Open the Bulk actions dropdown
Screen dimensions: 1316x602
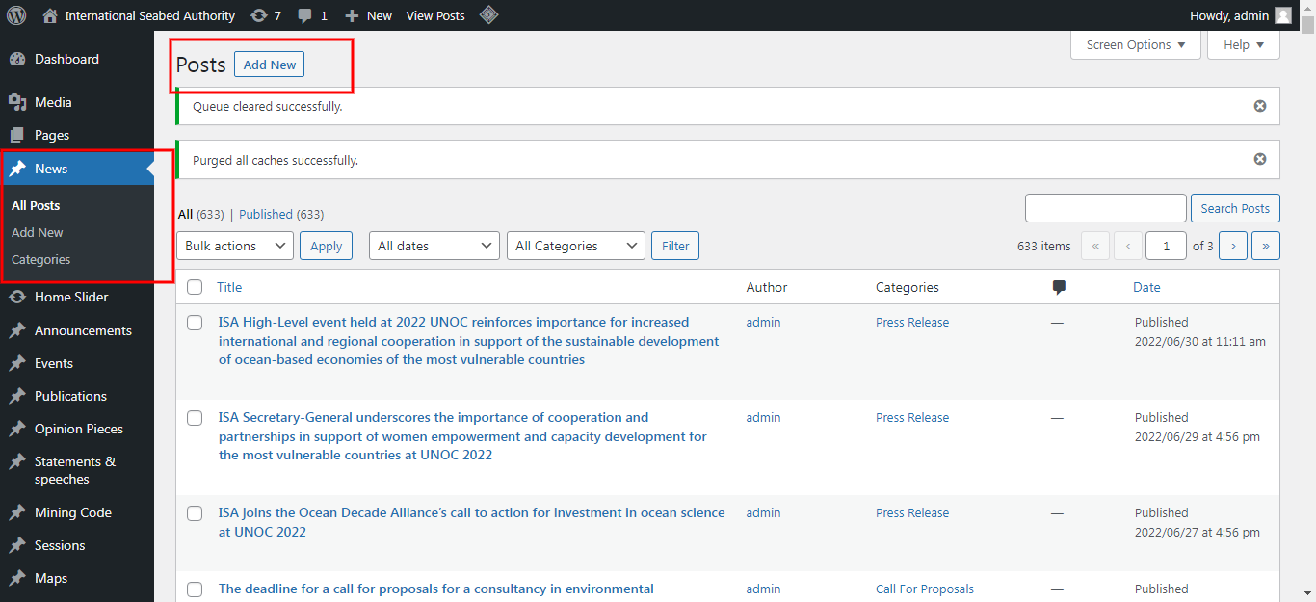(x=235, y=246)
